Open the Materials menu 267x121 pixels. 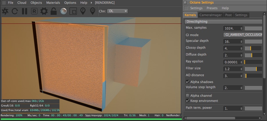53,3
